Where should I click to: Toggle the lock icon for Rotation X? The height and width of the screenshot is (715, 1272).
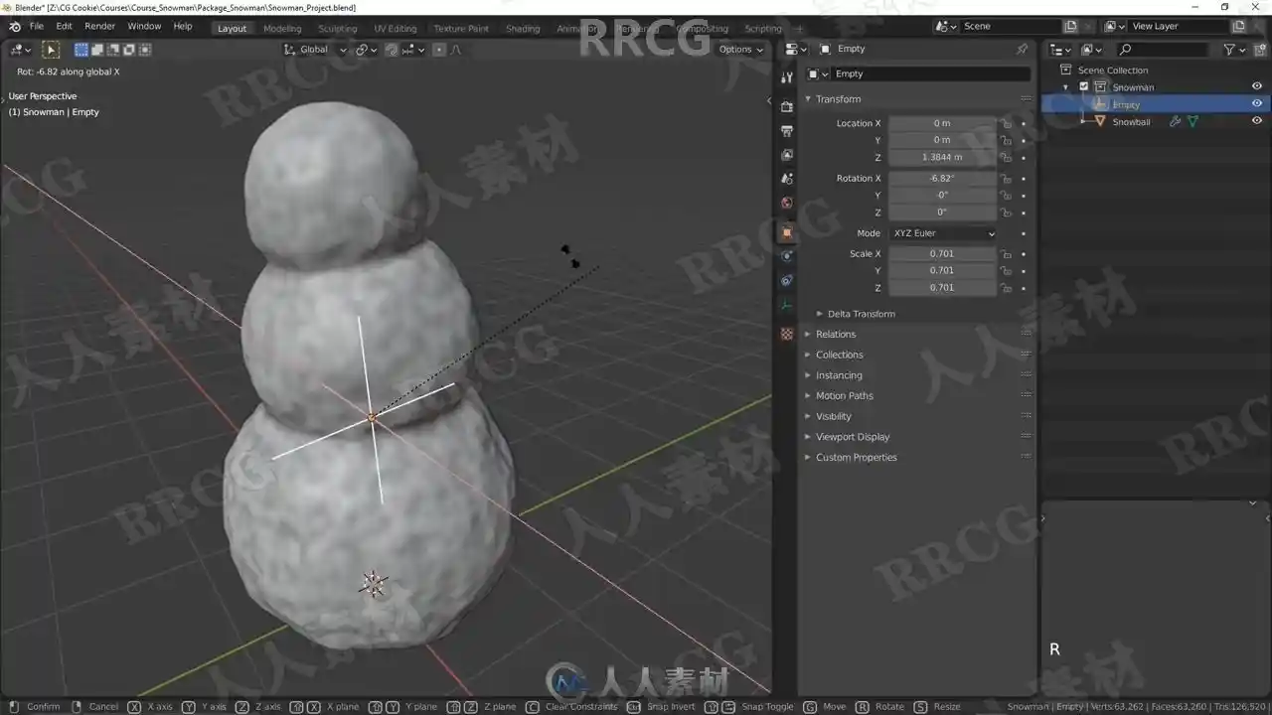(x=1007, y=179)
